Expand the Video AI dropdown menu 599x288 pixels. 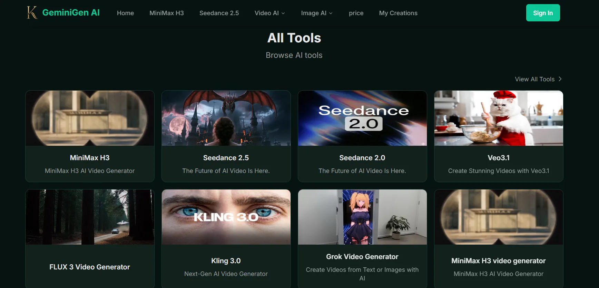pos(270,13)
